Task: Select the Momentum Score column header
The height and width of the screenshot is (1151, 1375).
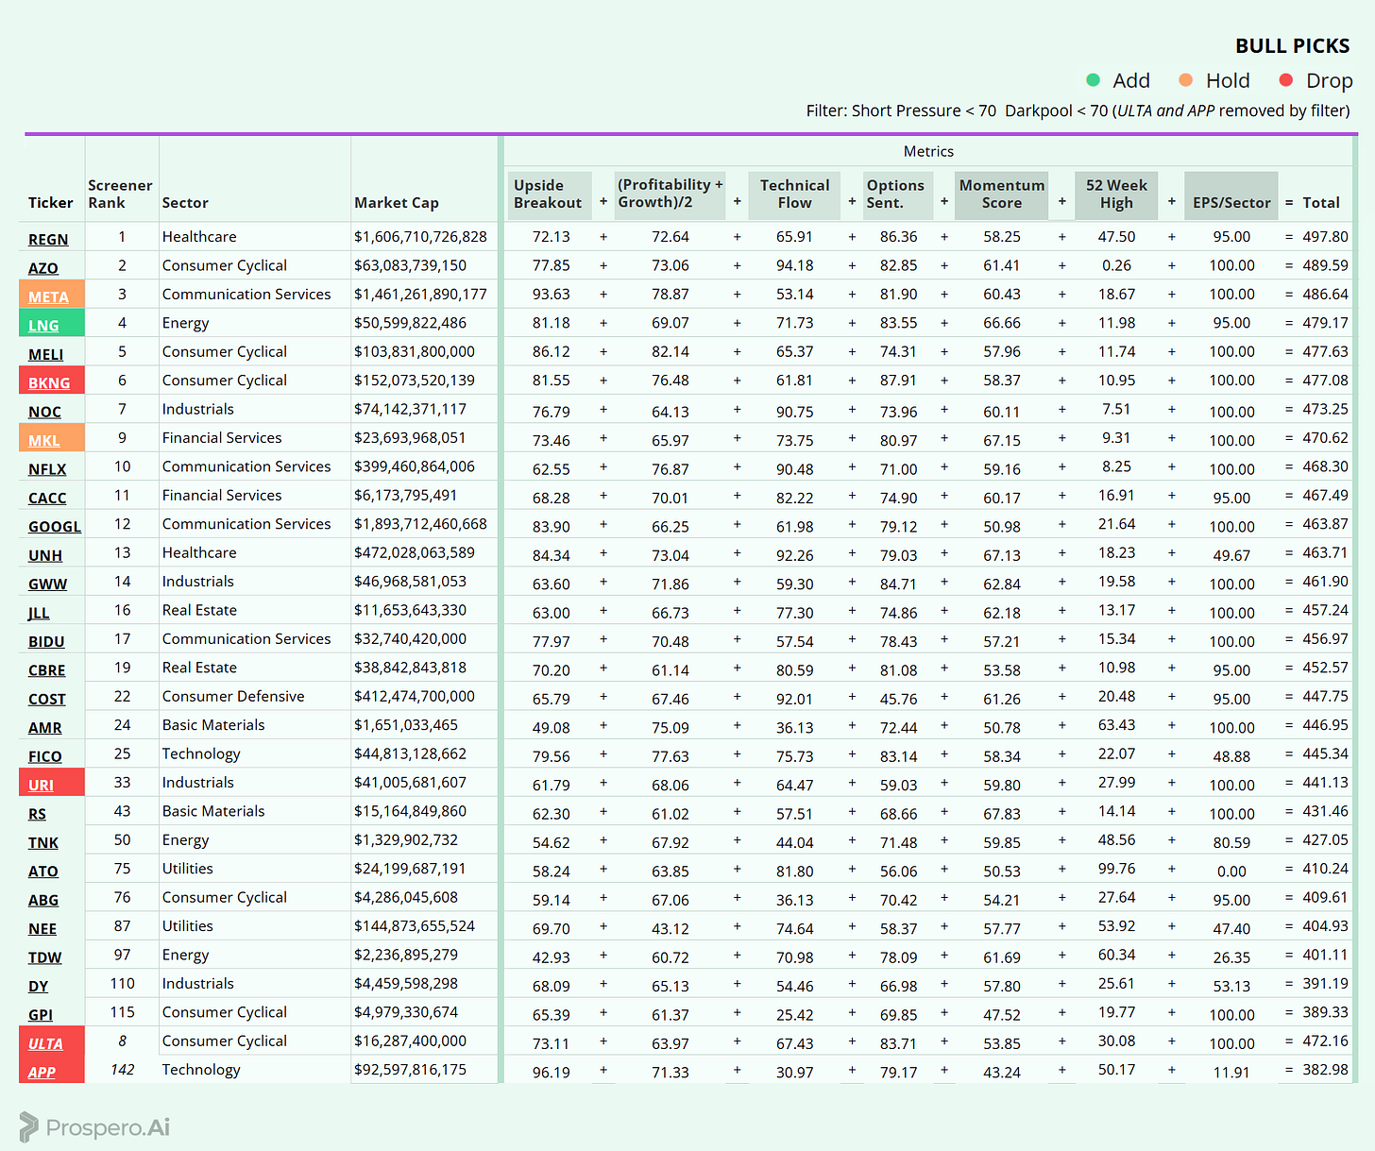Action: click(1002, 194)
